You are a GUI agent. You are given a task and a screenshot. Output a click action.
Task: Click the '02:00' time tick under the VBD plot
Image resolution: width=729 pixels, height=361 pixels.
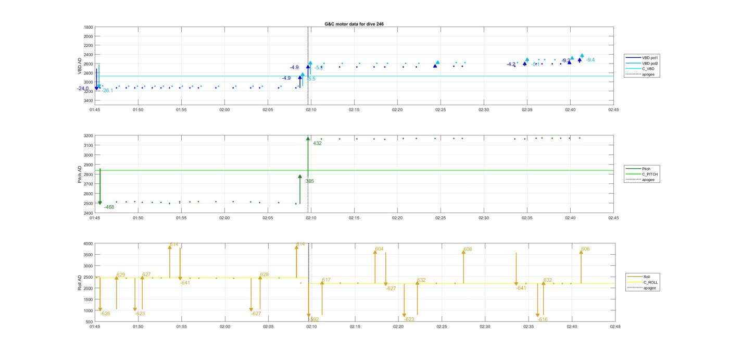(224, 110)
